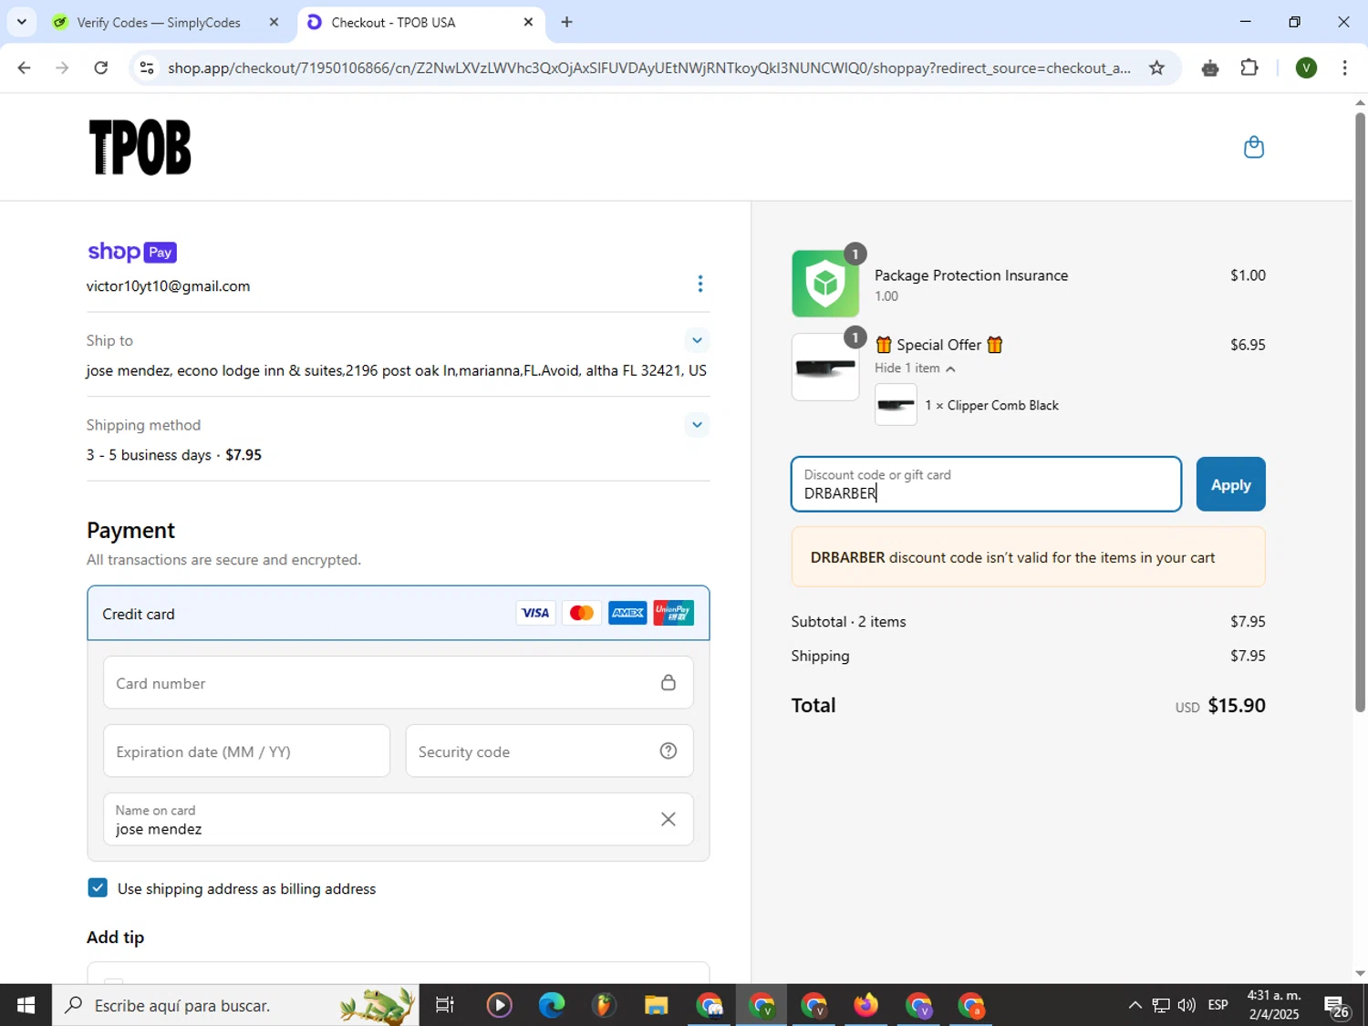Open the Windows Start menu
This screenshot has height=1026, width=1368.
click(26, 1005)
